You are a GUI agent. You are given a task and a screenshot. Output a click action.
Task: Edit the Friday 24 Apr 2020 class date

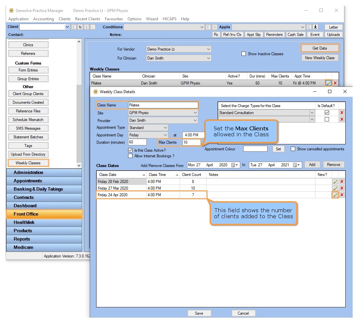tap(335, 195)
